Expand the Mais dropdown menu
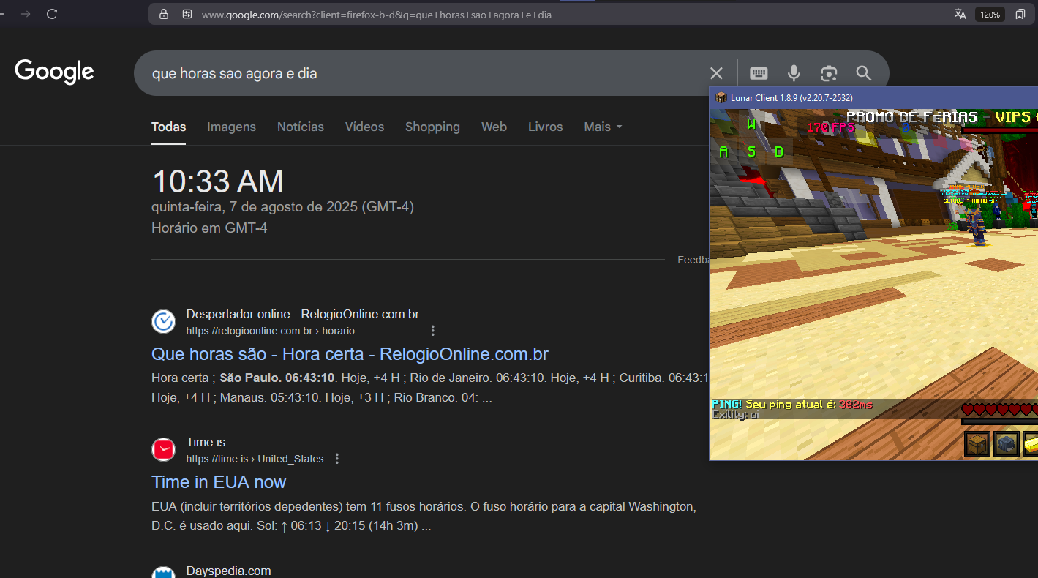This screenshot has width=1038, height=578. coord(603,127)
